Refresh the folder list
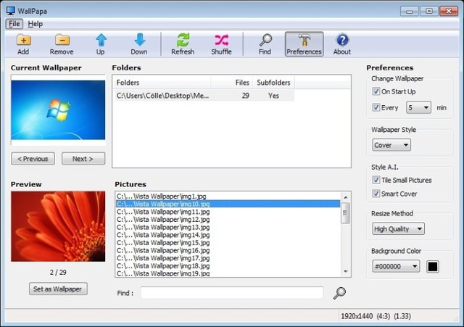This screenshot has width=464, height=327. (183, 44)
